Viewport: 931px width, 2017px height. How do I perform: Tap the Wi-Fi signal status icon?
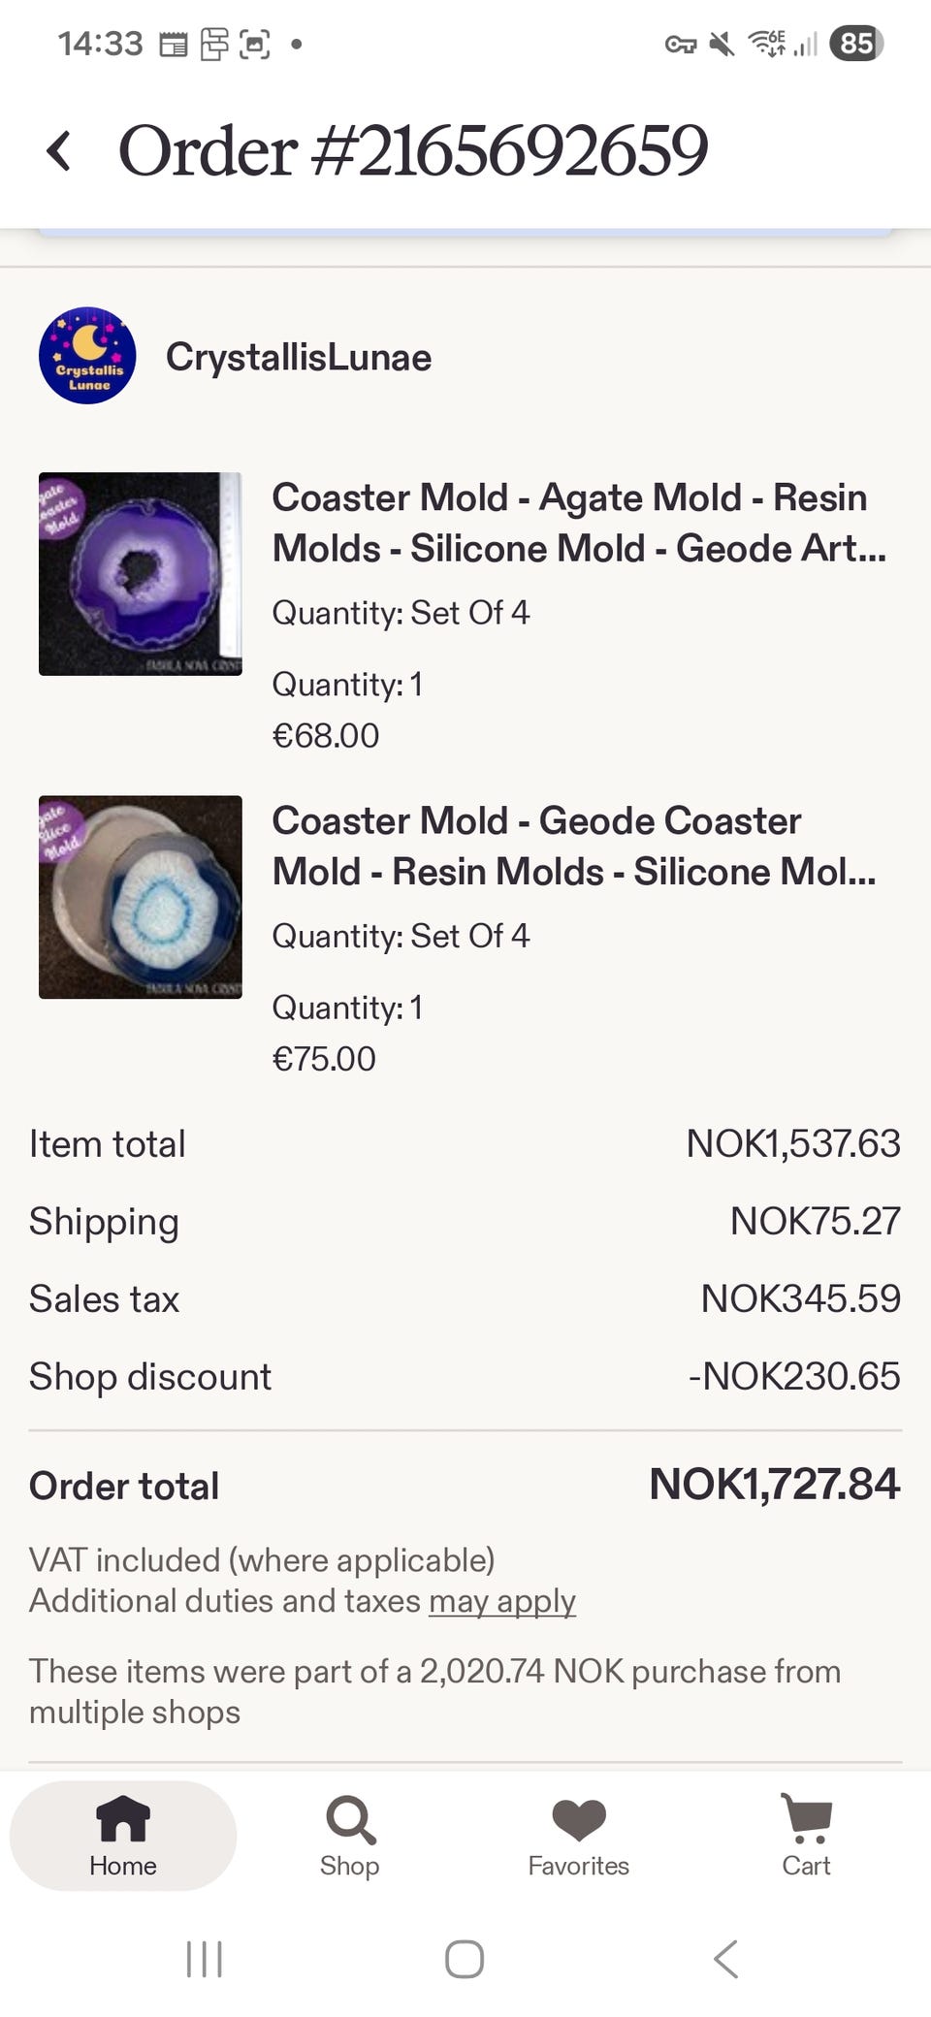click(766, 44)
